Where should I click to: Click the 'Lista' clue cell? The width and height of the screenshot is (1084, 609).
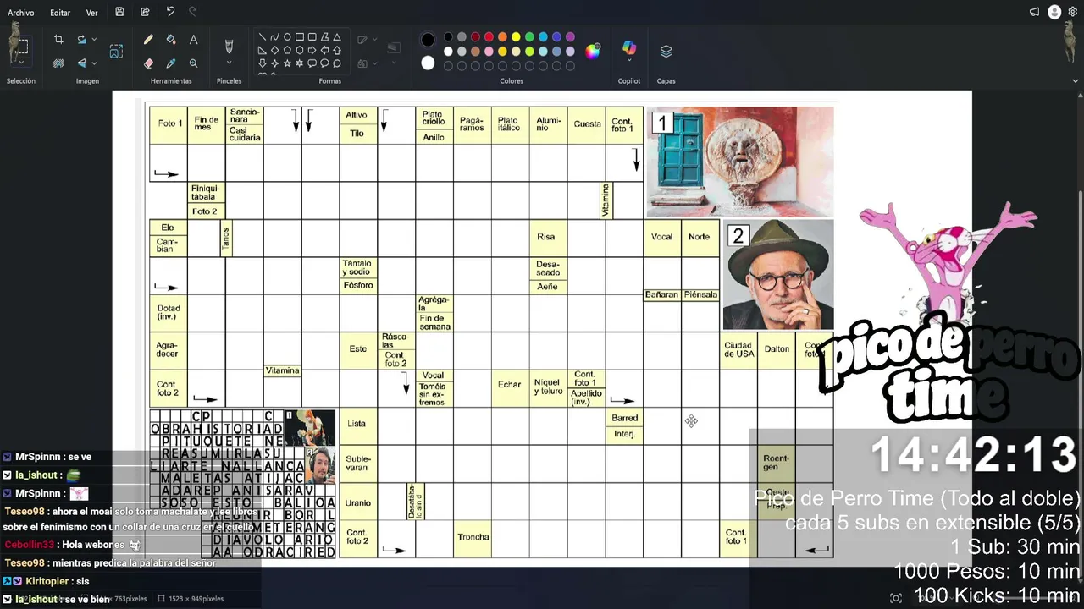click(358, 425)
